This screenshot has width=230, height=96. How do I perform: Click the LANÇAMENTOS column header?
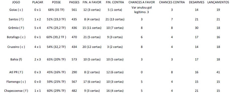tap(218, 2)
